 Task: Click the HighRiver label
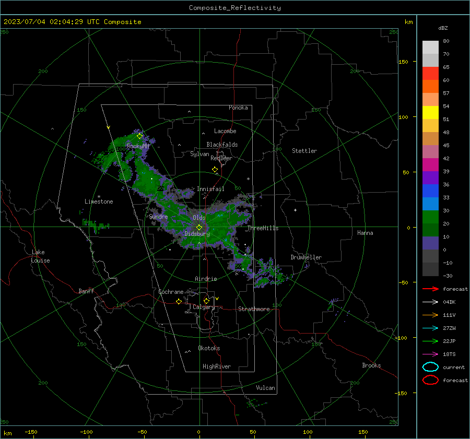(217, 366)
